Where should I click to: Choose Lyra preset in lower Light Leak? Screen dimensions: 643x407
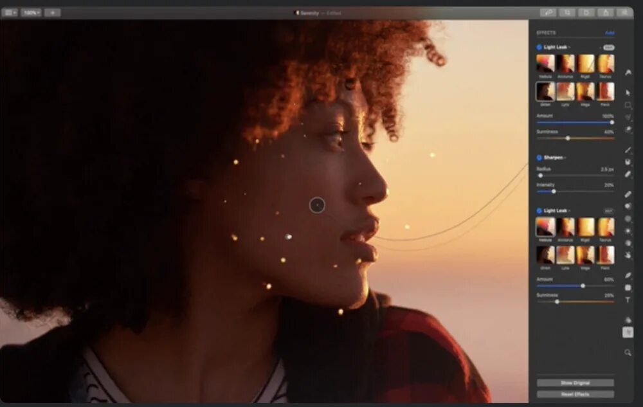click(565, 255)
